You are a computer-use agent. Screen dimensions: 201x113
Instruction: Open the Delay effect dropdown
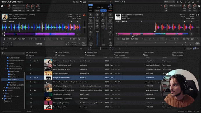[18, 6]
